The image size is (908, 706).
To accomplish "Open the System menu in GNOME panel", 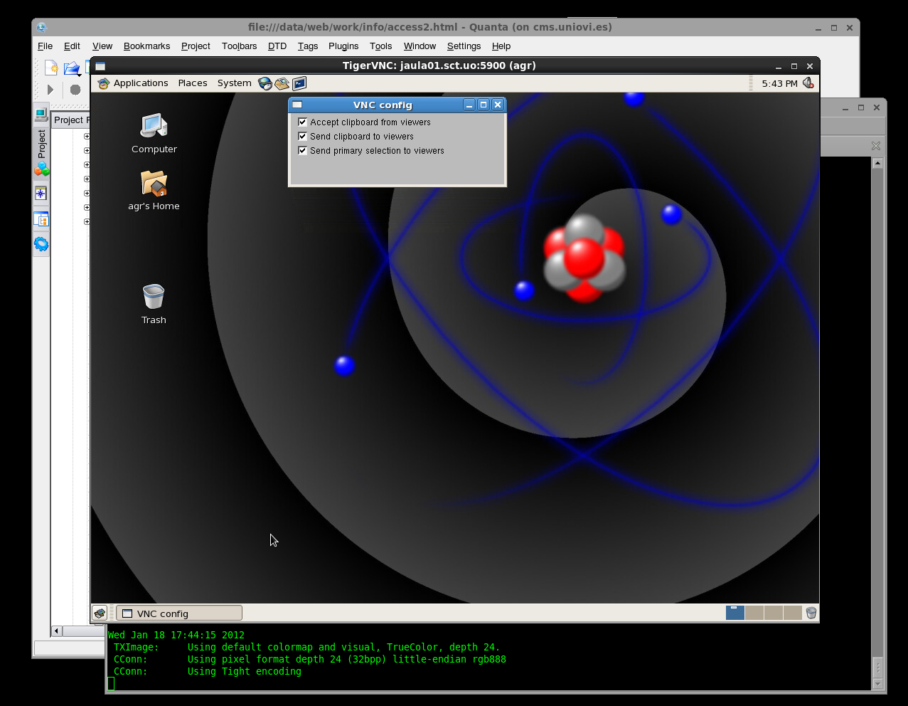I will 235,83.
